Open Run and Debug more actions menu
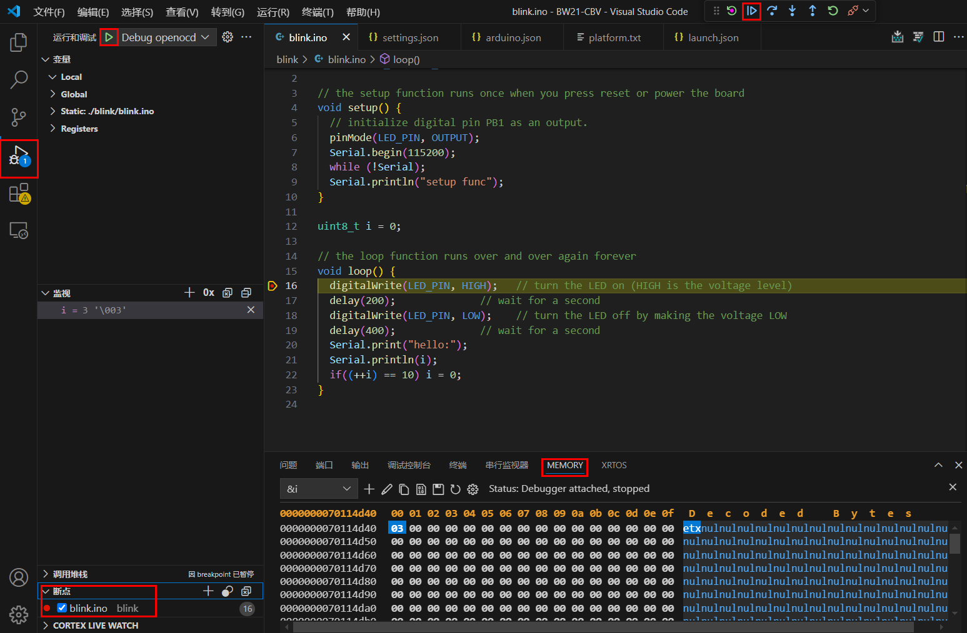Screen dimensions: 967x633 tap(247, 37)
